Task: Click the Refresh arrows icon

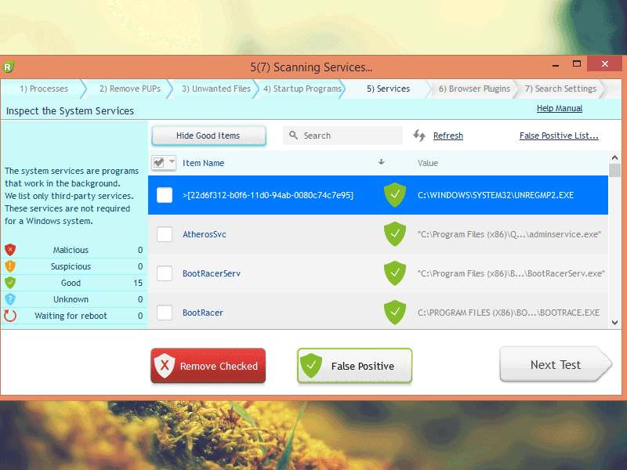Action: 419,136
